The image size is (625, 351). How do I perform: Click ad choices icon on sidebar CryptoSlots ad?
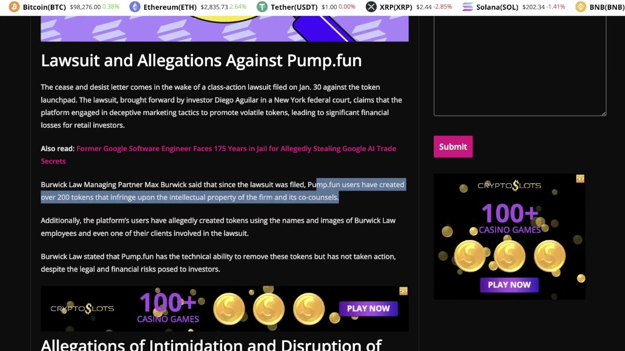coord(580,179)
